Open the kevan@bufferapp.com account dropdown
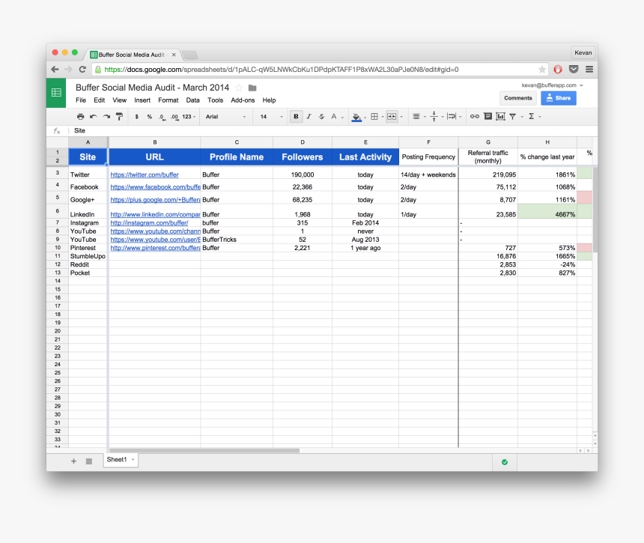Screen dimensions: 644x543 click(x=553, y=85)
